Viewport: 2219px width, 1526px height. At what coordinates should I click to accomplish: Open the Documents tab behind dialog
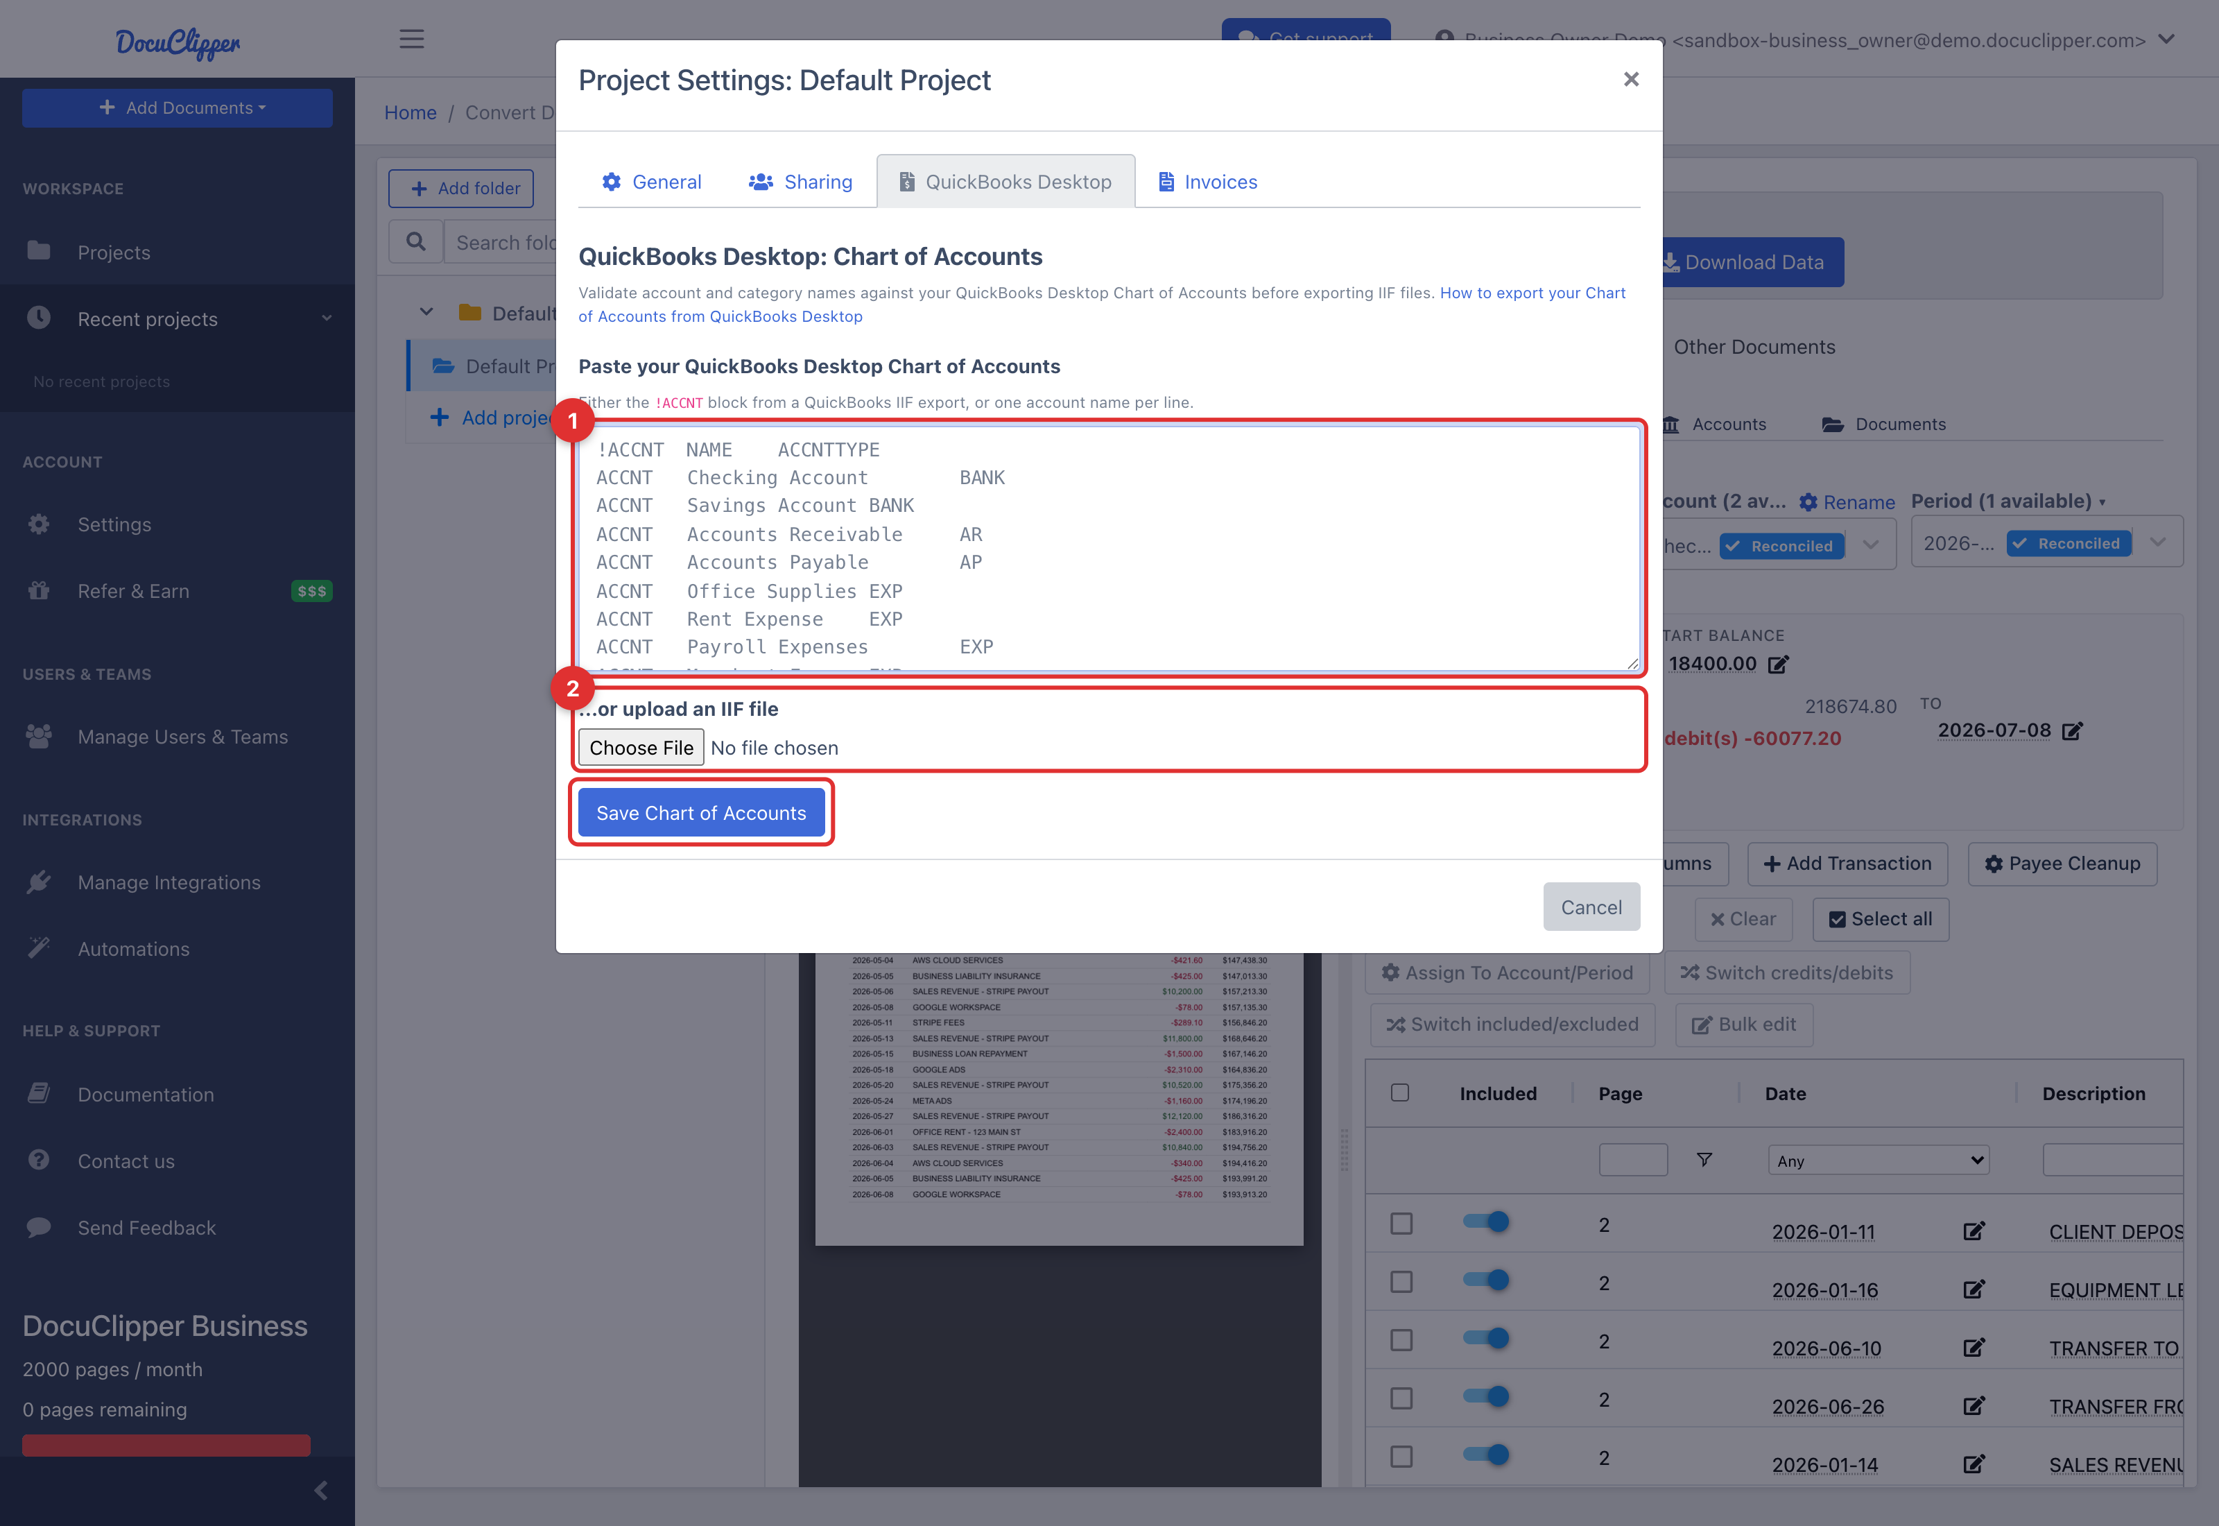[x=1883, y=425]
